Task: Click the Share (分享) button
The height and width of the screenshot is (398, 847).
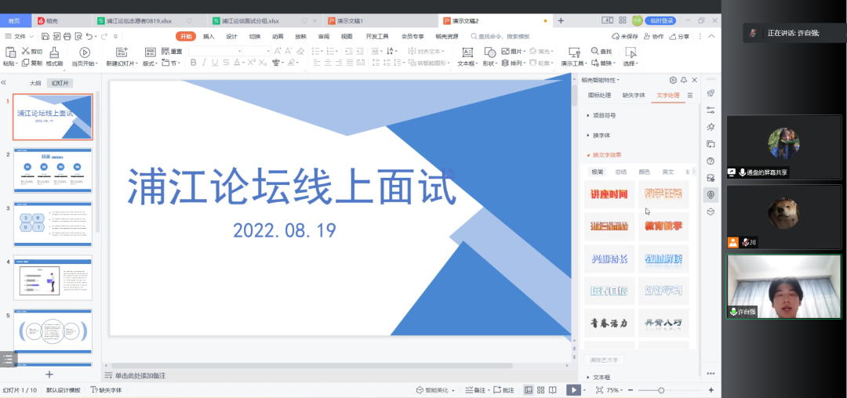Action: point(679,37)
